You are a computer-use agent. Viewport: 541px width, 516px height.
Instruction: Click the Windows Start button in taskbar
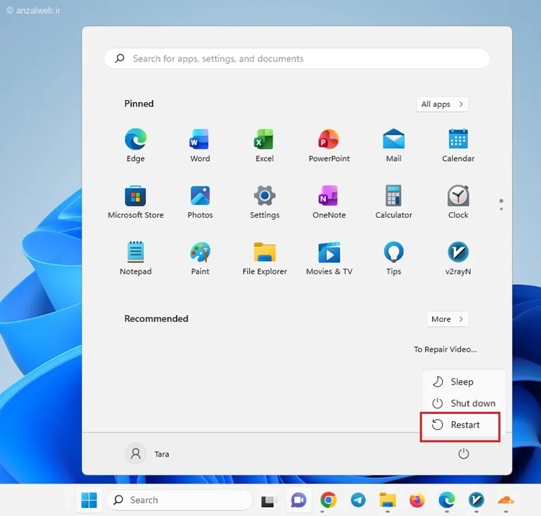click(x=89, y=500)
